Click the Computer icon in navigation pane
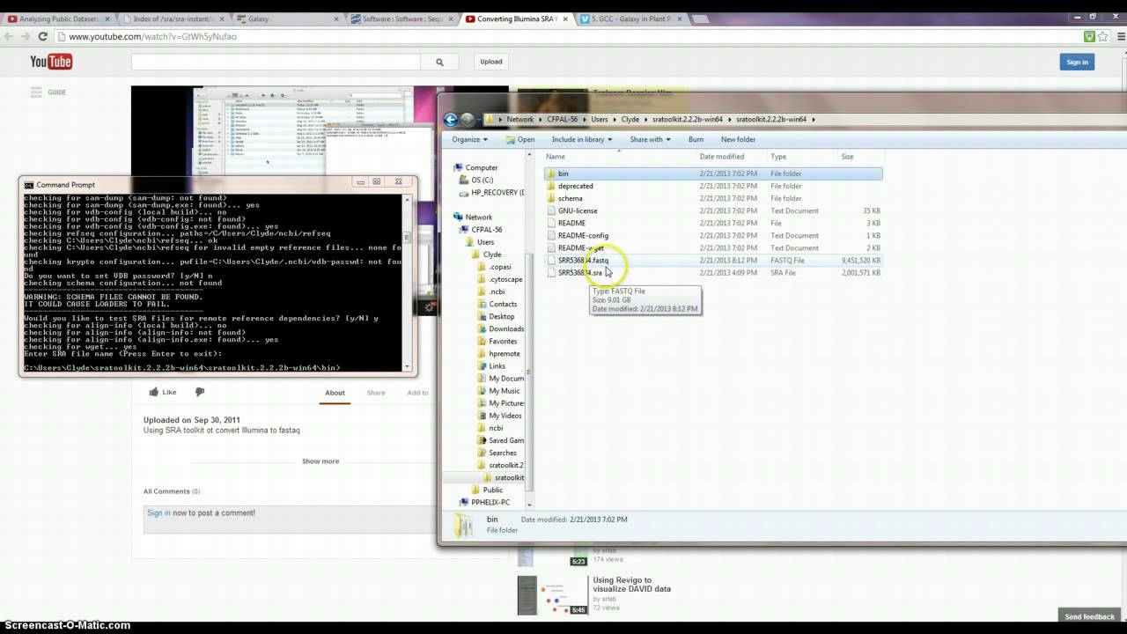The height and width of the screenshot is (634, 1127). point(458,167)
